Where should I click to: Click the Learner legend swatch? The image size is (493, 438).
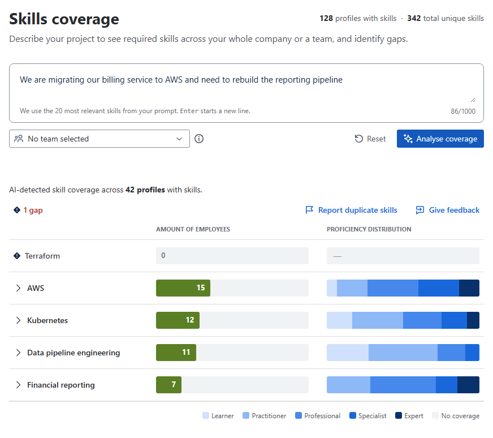tap(206, 416)
